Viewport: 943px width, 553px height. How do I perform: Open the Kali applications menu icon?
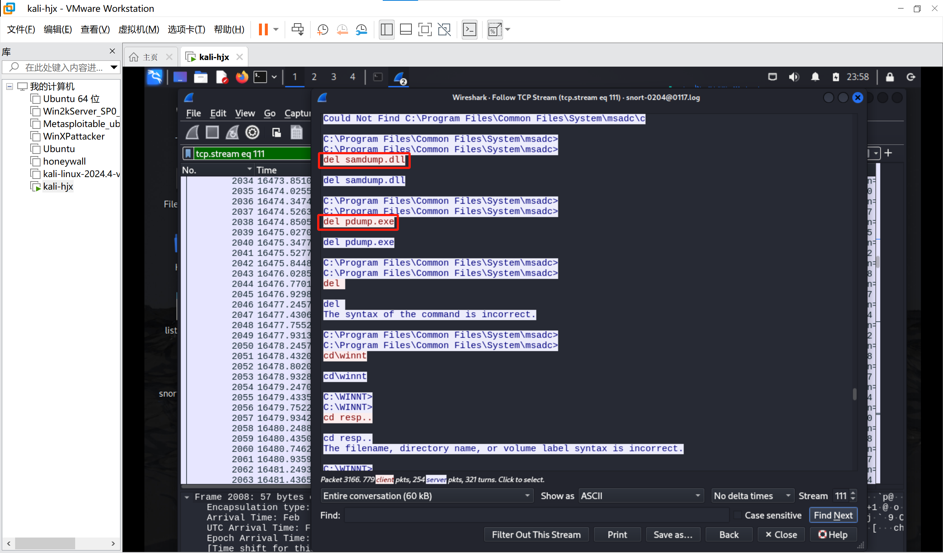154,77
